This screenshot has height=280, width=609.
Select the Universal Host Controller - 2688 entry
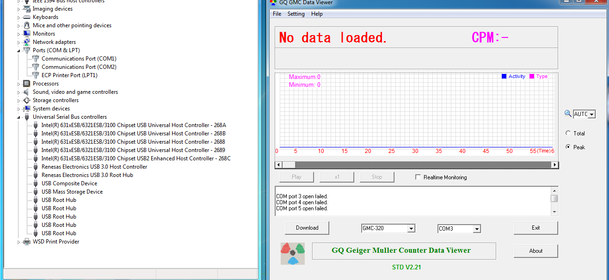(133, 142)
